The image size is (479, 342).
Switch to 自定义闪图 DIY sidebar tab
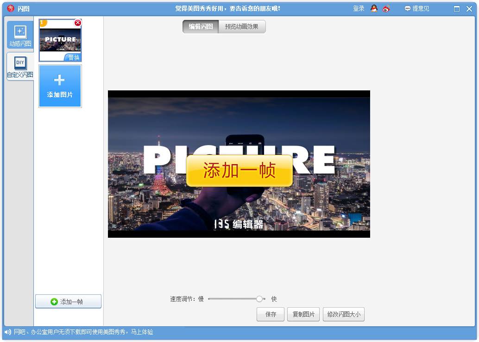point(20,67)
